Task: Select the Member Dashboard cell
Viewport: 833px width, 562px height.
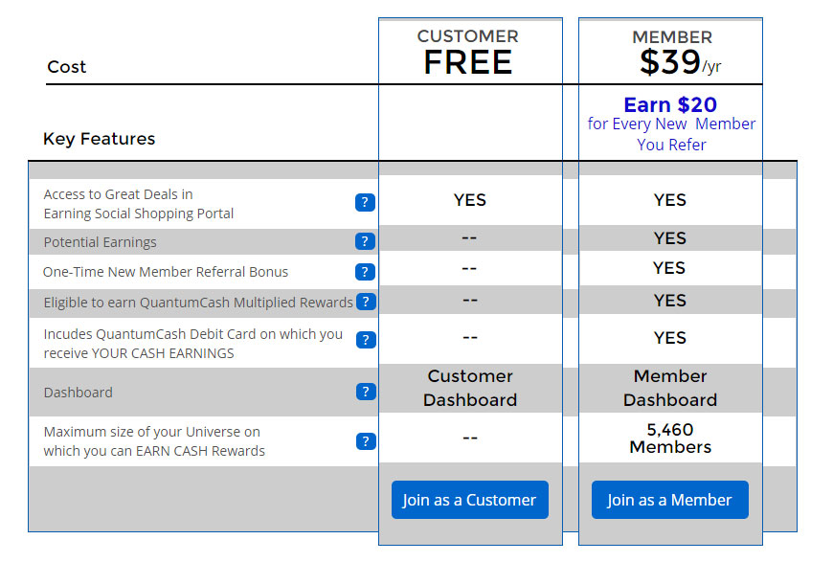Action: pyautogui.click(x=670, y=388)
